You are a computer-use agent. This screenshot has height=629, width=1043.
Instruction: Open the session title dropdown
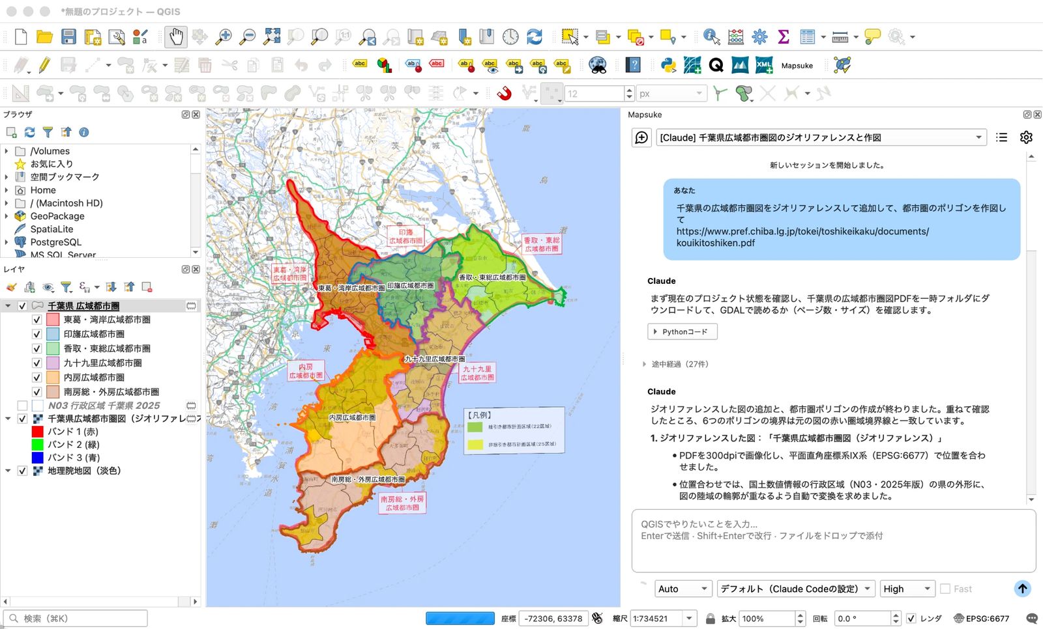point(821,137)
